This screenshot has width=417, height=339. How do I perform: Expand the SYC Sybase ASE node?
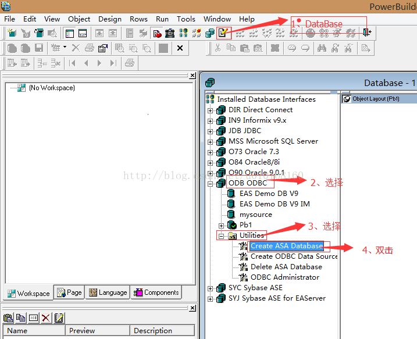coord(210,288)
